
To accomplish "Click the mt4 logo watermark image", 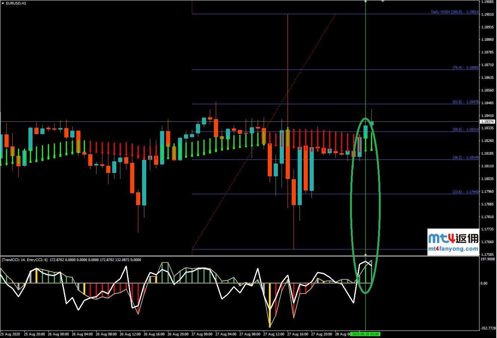I will [x=453, y=238].
